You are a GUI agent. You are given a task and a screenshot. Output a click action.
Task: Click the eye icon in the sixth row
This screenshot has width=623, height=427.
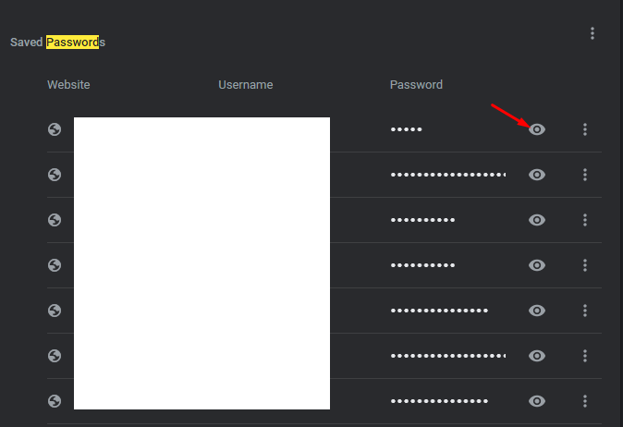point(537,356)
